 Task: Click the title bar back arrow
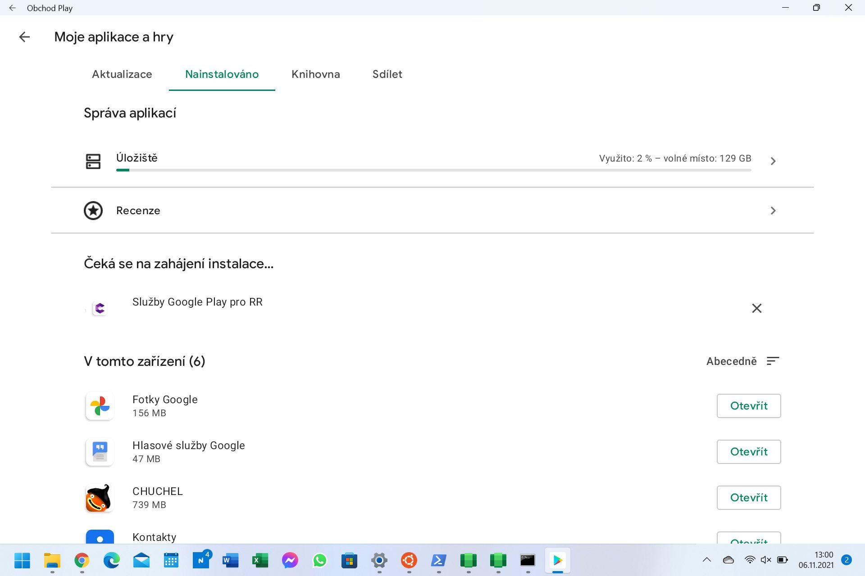[x=12, y=8]
